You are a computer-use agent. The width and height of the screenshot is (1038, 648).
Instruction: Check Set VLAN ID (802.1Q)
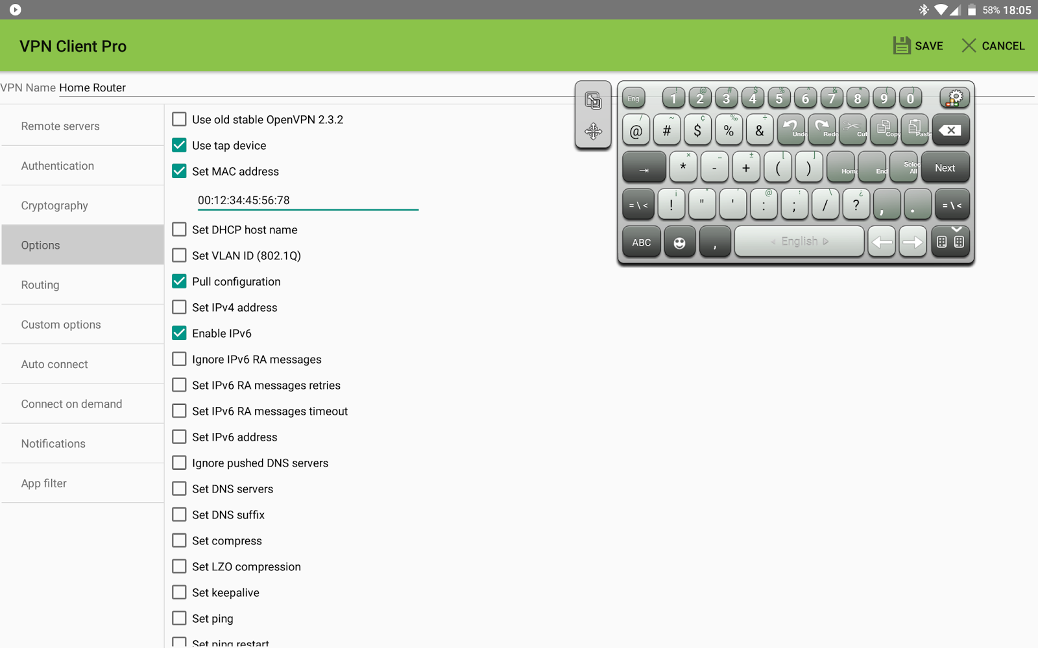click(x=179, y=255)
